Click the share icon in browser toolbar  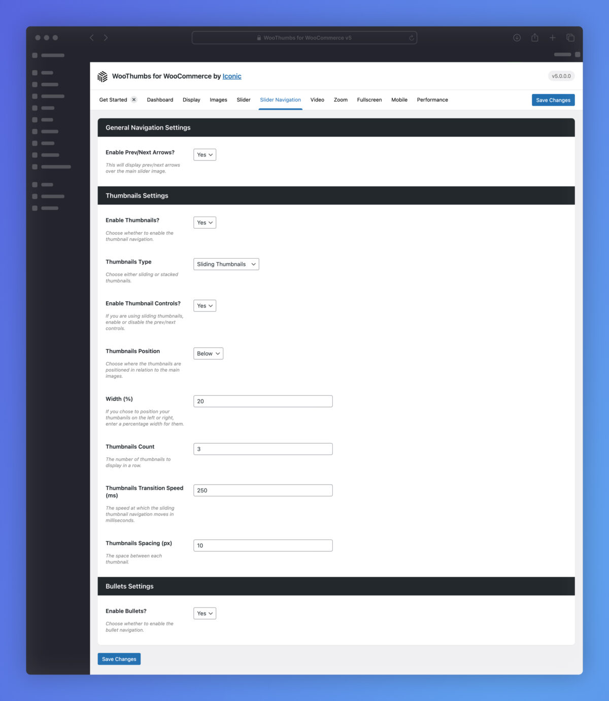tap(534, 38)
